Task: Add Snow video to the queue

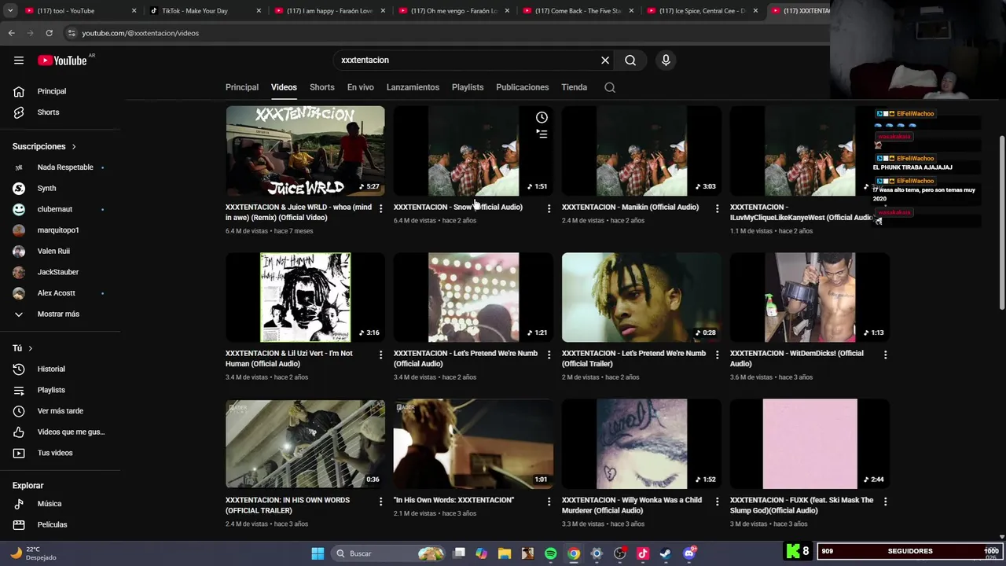Action: coord(542,134)
